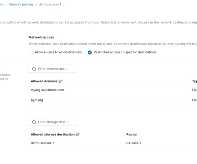This screenshot has width=197, height=164.
Task: Click the us-east-1 region cell
Action: [134, 143]
